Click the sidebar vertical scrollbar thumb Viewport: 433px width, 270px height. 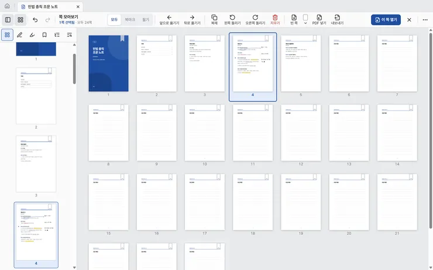(x=74, y=69)
